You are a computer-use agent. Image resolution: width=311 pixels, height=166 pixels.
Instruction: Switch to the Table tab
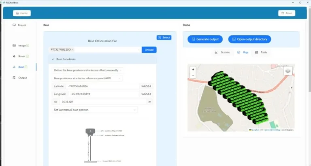pos(261,52)
